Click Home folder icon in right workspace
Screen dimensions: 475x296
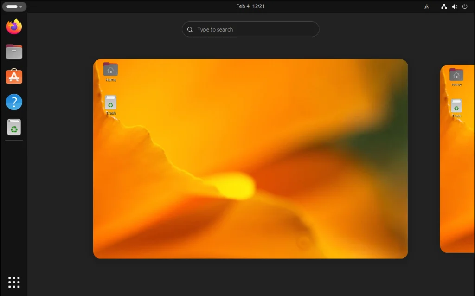coord(456,76)
